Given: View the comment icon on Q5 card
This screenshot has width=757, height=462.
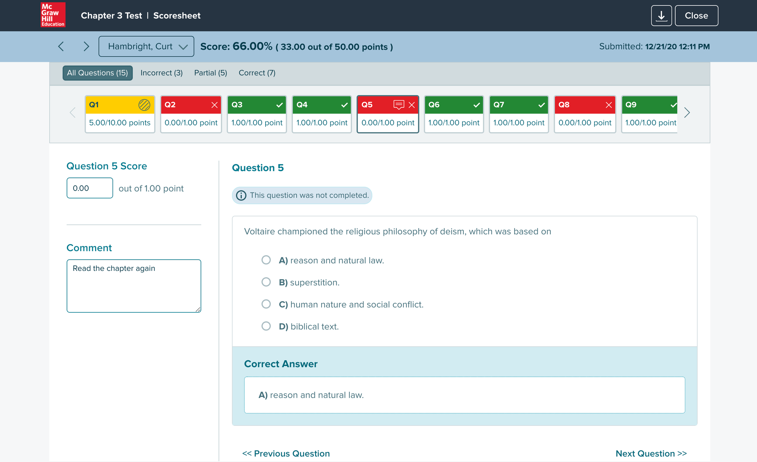Looking at the screenshot, I should [398, 105].
